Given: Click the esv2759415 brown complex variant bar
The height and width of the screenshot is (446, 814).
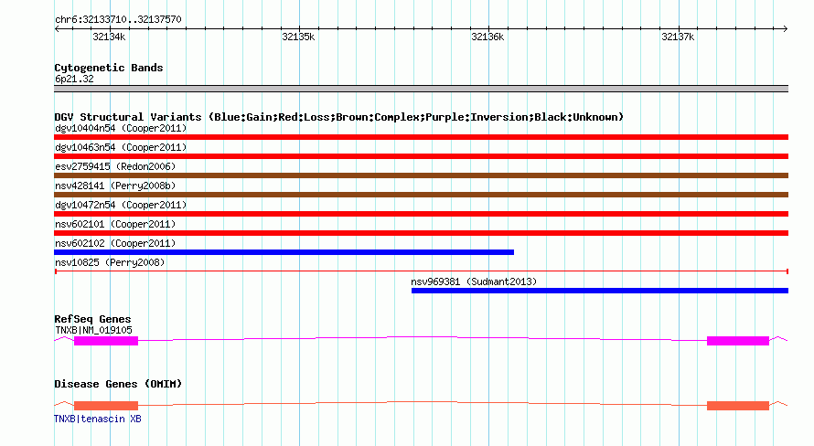Looking at the screenshot, I should point(421,175).
